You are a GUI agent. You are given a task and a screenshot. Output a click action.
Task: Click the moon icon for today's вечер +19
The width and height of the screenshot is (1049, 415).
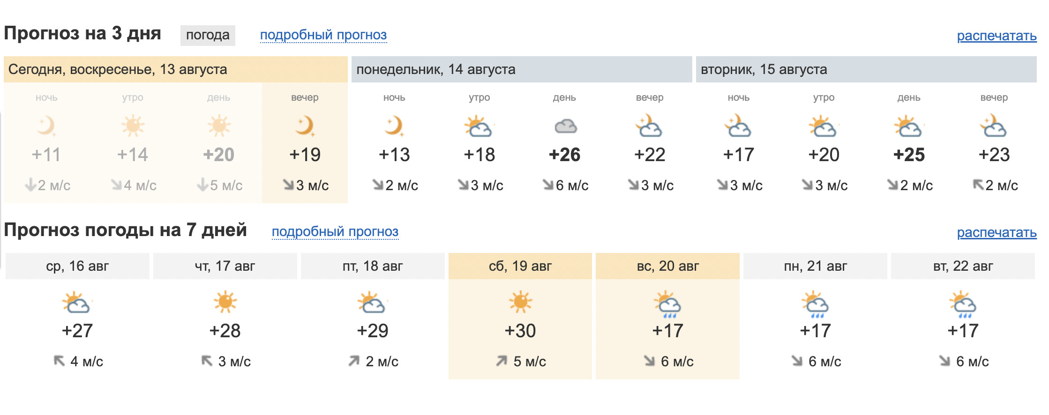click(305, 126)
